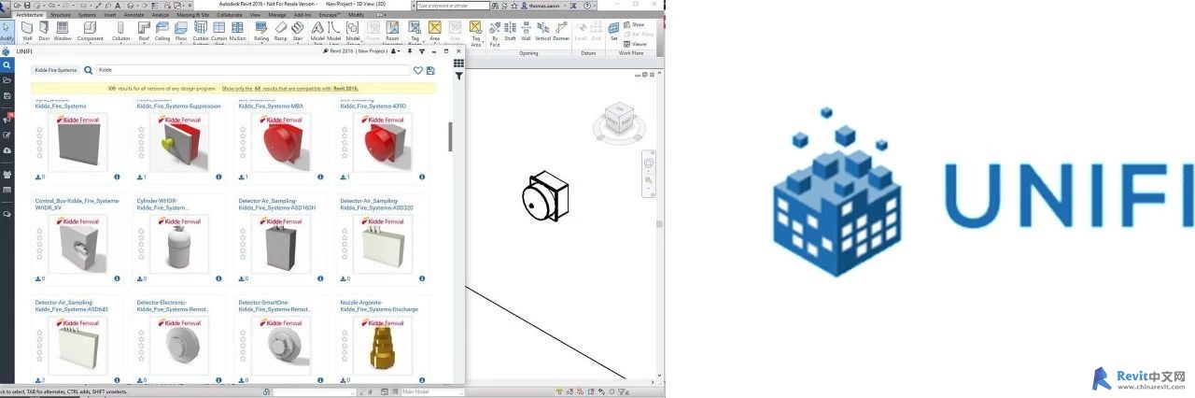Viewport: 1195px width, 398px height.
Task: Select the Wall tool in ribbon
Action: (27, 32)
